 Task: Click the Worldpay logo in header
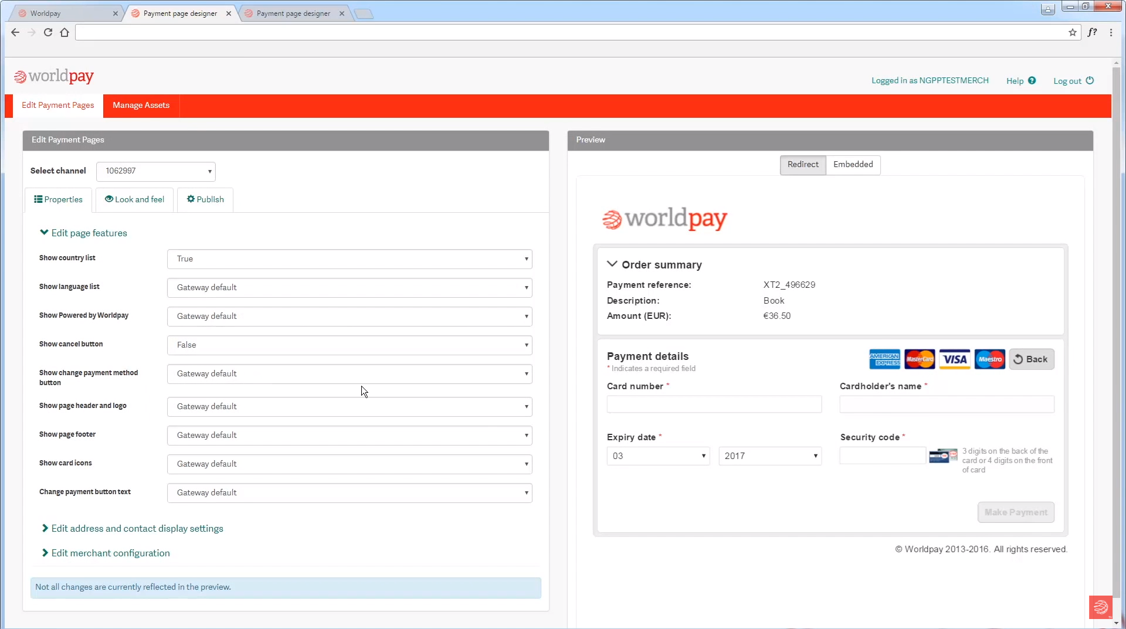point(53,76)
